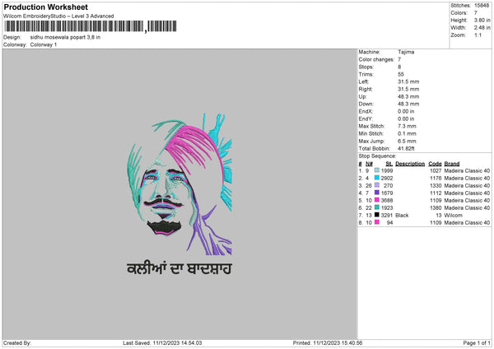Click the Colors value 7 in header
This screenshot has height=349, width=494.
click(476, 13)
